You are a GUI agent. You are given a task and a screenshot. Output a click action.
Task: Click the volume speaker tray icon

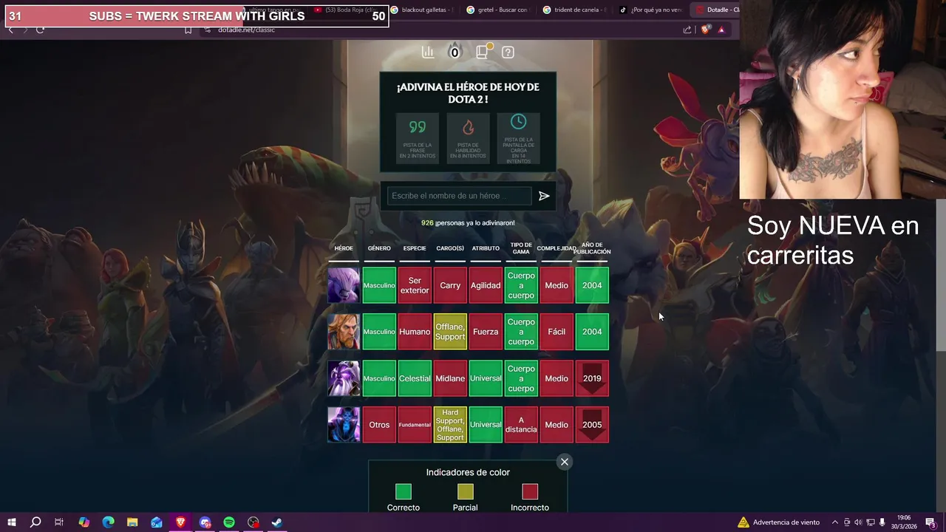(x=858, y=522)
